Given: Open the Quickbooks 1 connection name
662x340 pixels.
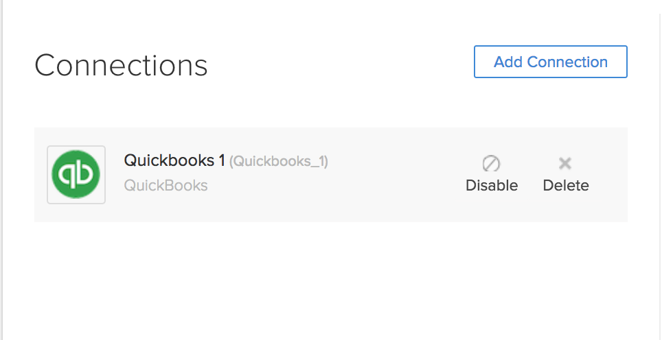Looking at the screenshot, I should click(x=174, y=160).
